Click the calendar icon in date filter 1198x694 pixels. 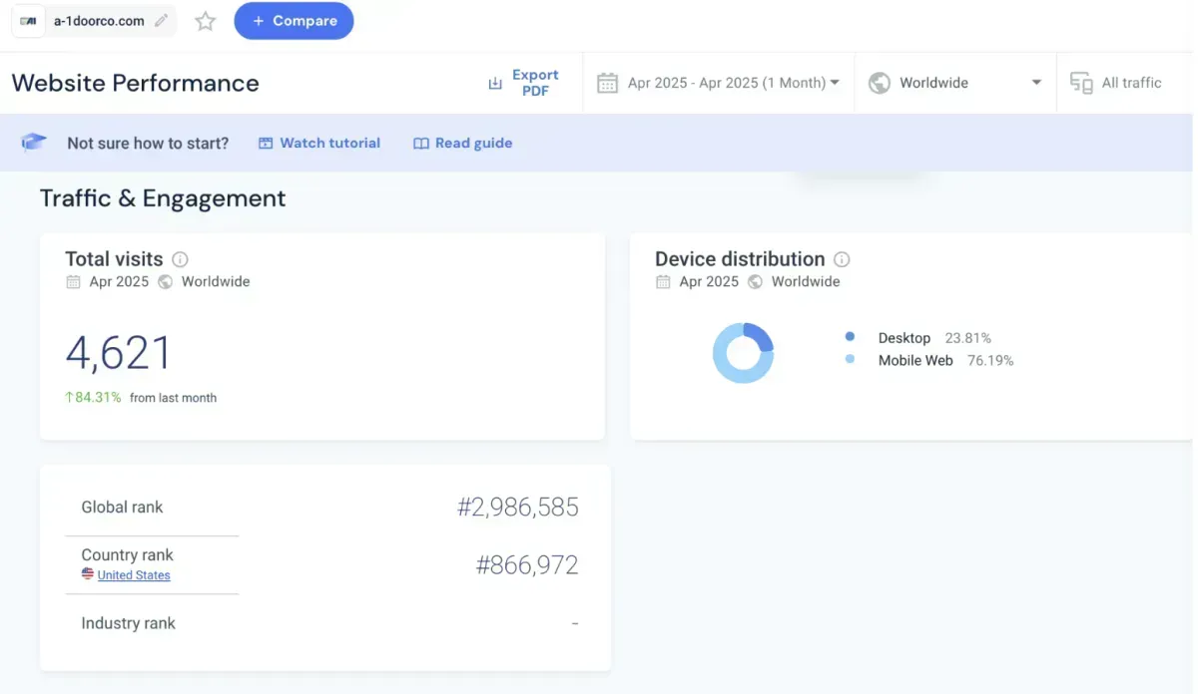pyautogui.click(x=607, y=83)
